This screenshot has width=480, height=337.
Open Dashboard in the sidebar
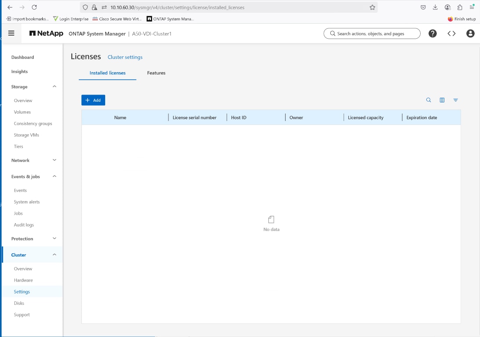pos(22,57)
